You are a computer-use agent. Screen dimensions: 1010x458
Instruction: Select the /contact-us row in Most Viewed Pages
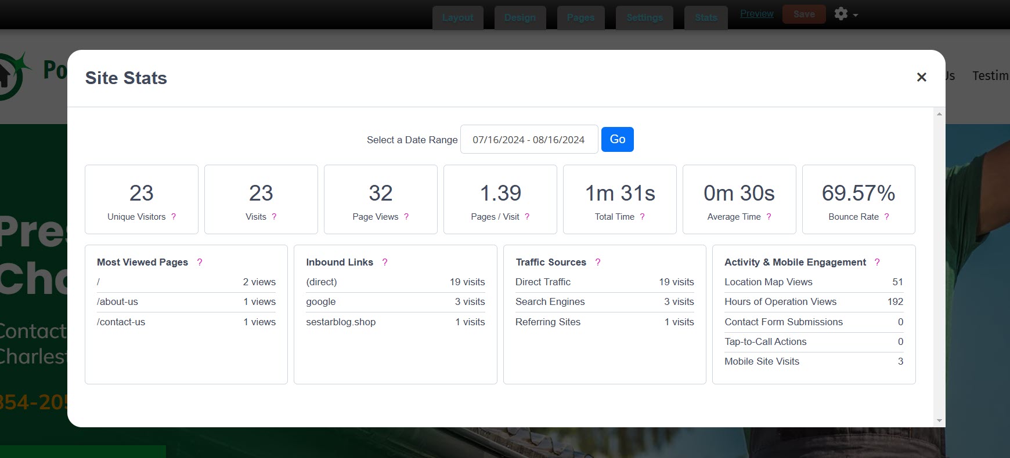[x=186, y=322]
